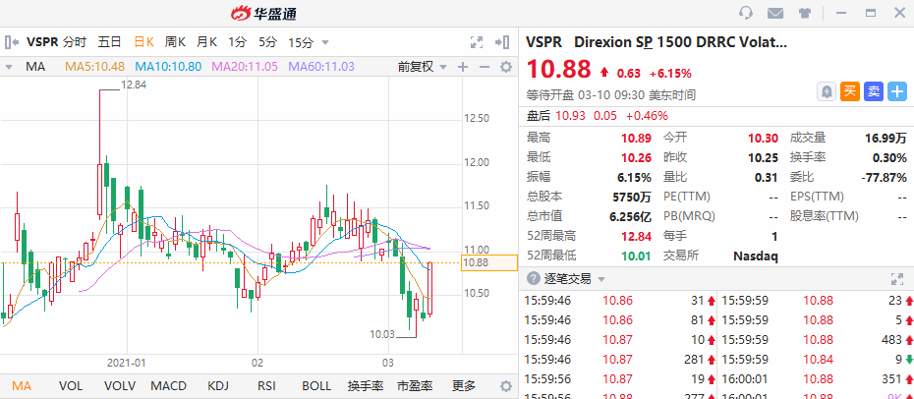Open 逐笔交易 type dropdown arrow

pyautogui.click(x=601, y=279)
